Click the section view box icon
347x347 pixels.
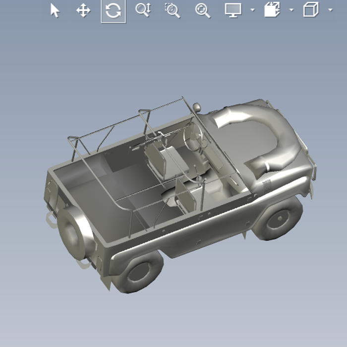click(272, 9)
